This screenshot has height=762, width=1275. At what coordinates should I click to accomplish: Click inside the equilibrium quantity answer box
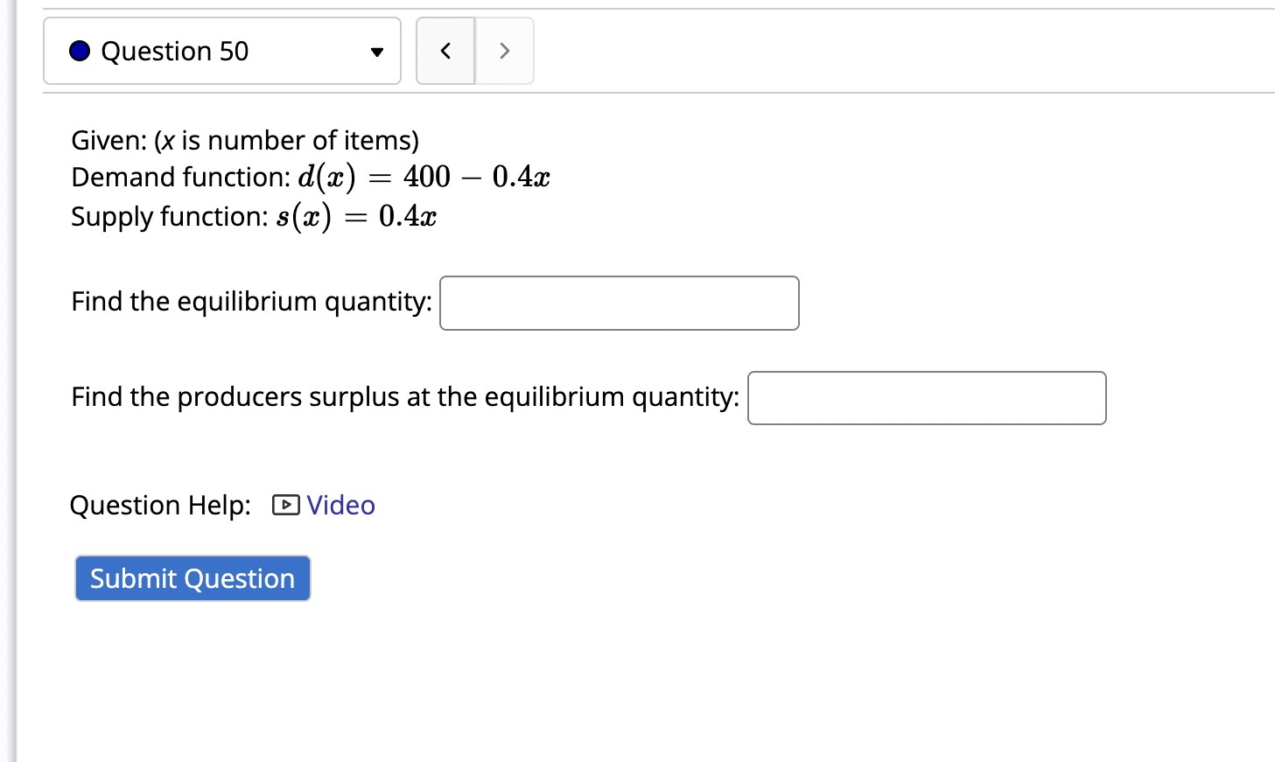[619, 303]
